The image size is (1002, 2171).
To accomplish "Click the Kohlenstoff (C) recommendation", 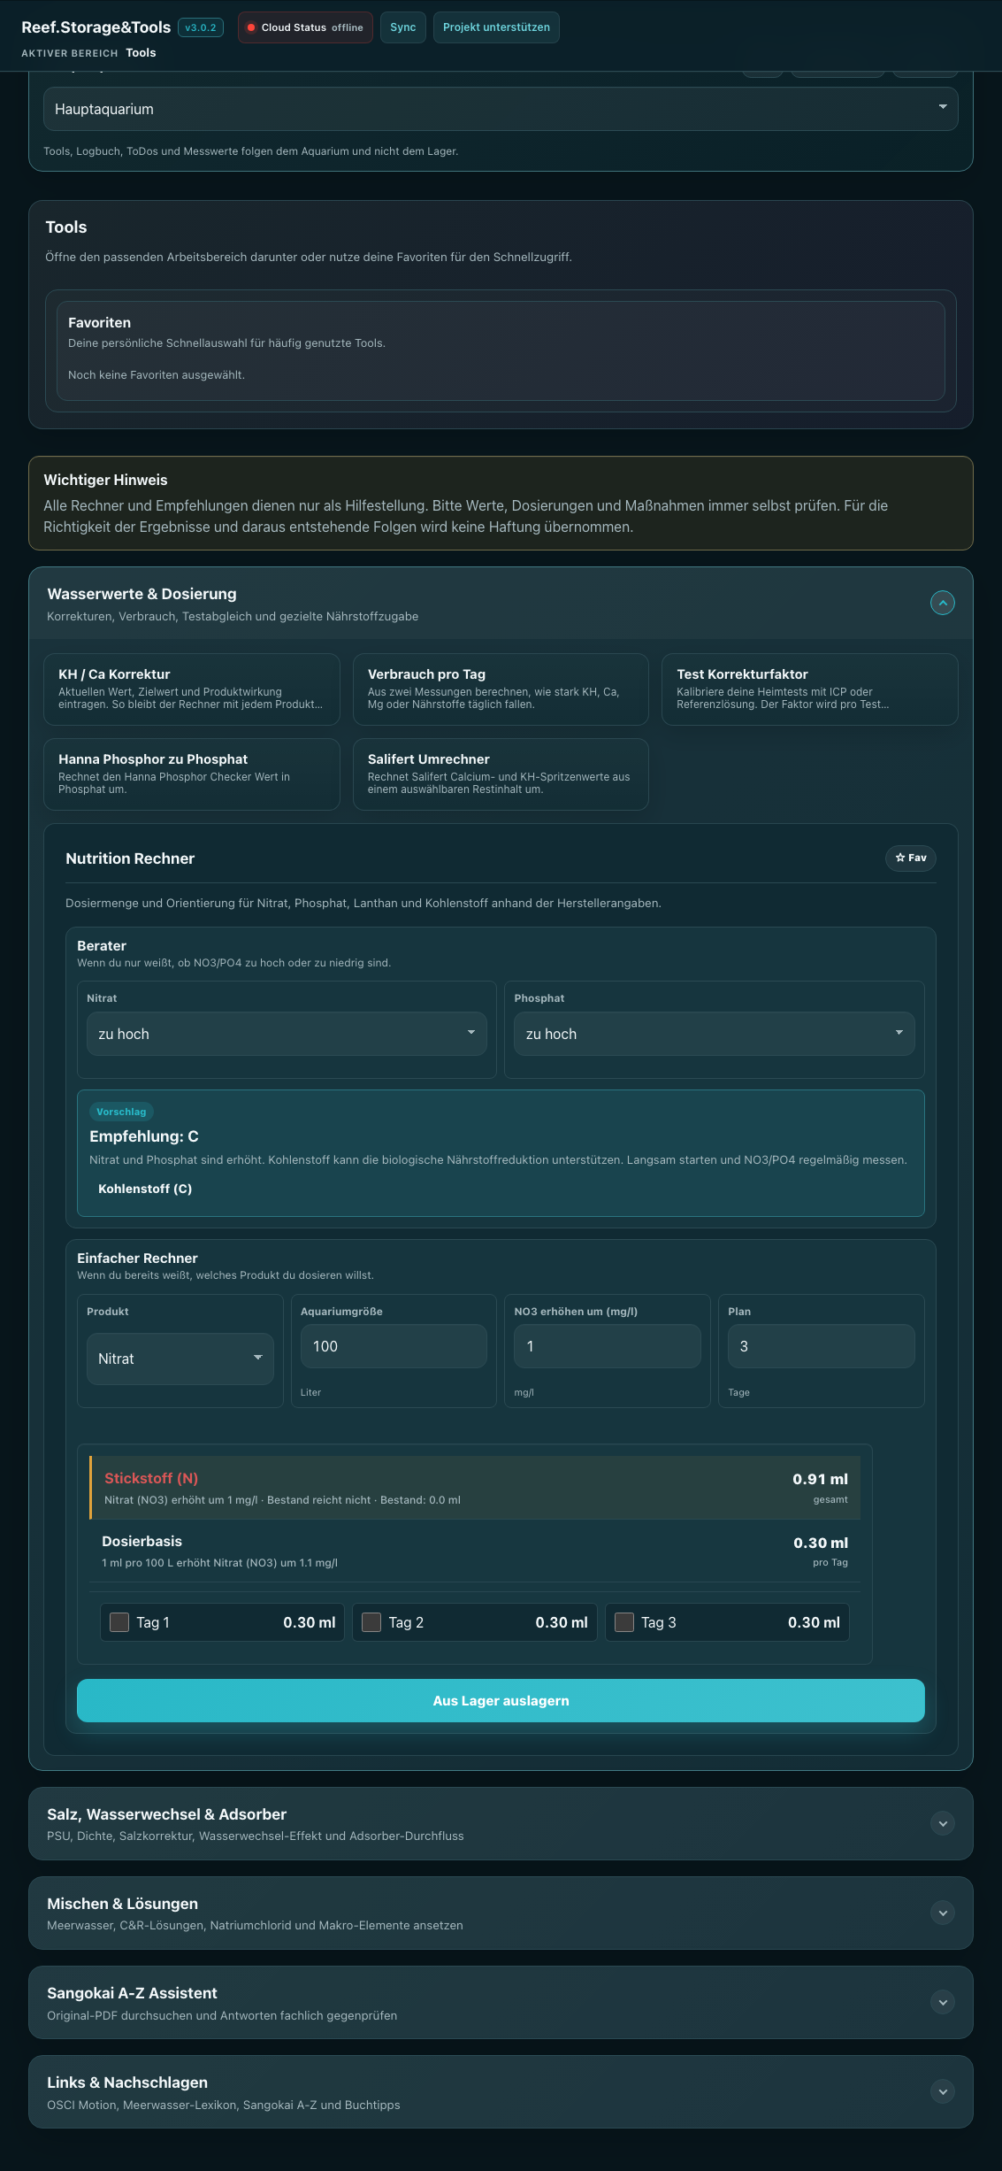I will click(145, 1189).
